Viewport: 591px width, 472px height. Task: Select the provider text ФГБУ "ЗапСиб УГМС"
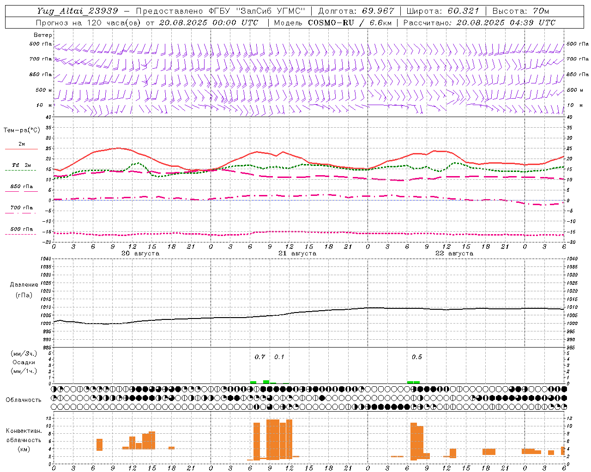(257, 11)
